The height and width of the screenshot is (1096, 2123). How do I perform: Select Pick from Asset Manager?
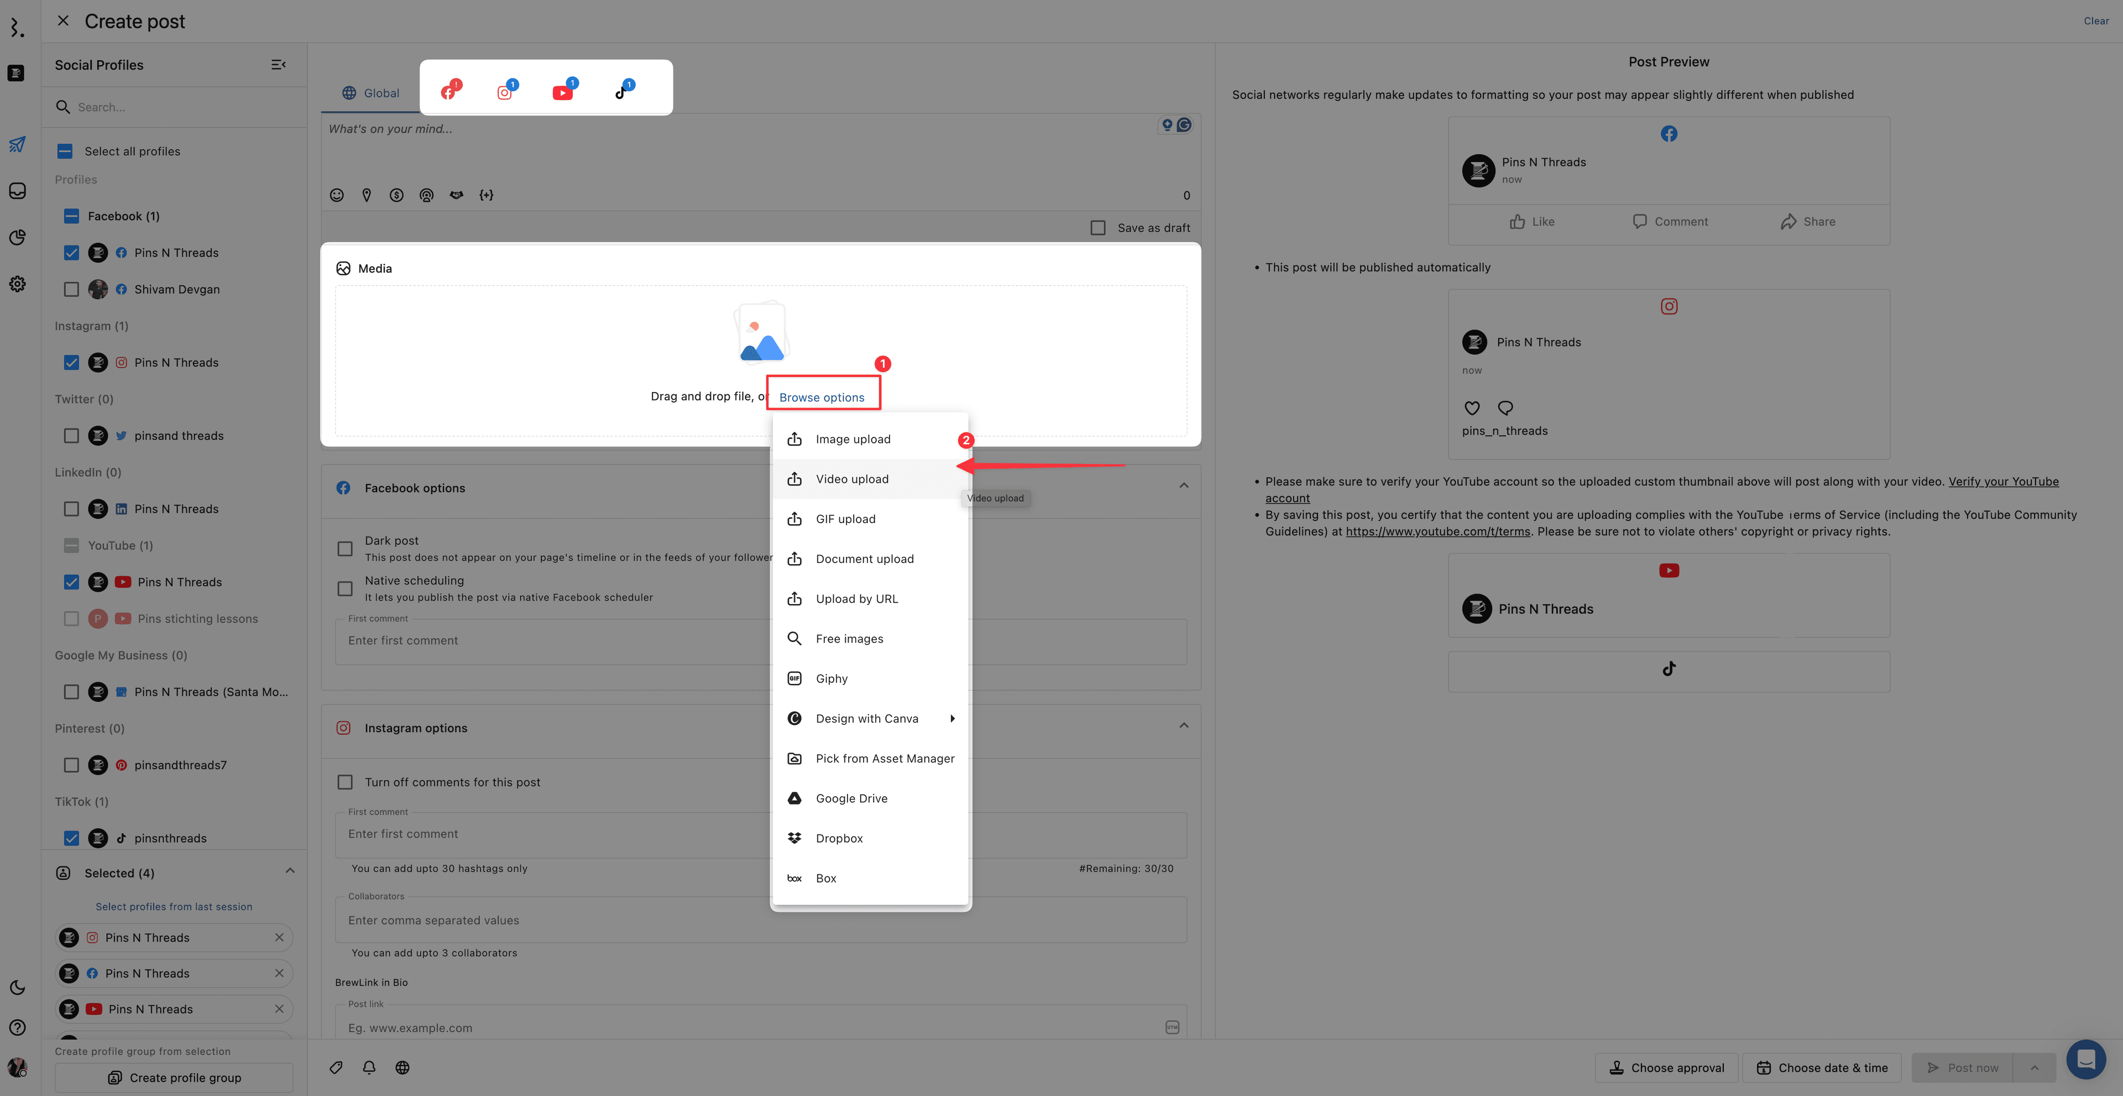(870, 759)
